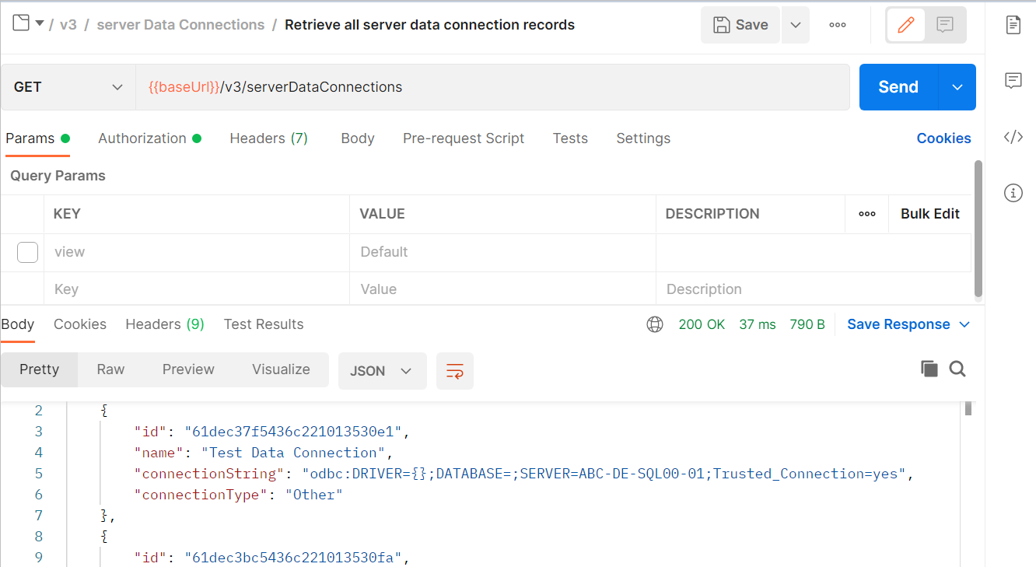Open the JSON response format dropdown
Viewport: 1036px width, 567px height.
point(382,371)
